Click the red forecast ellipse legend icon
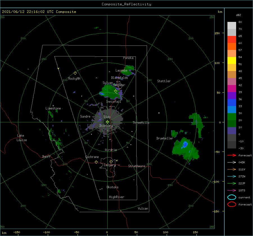 click(x=232, y=204)
